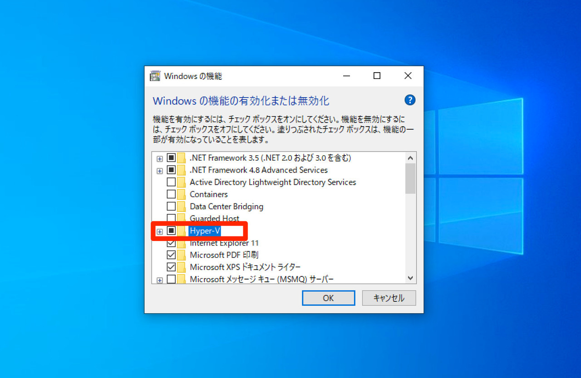
Task: Click the feature list scrollbar thumb
Action: tap(410, 178)
